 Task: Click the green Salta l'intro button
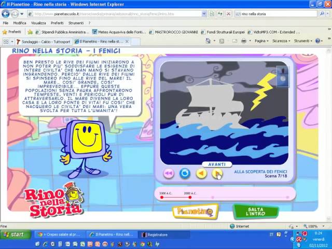[256, 211]
